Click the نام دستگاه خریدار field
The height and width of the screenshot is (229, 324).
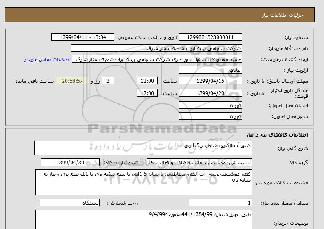[156, 48]
